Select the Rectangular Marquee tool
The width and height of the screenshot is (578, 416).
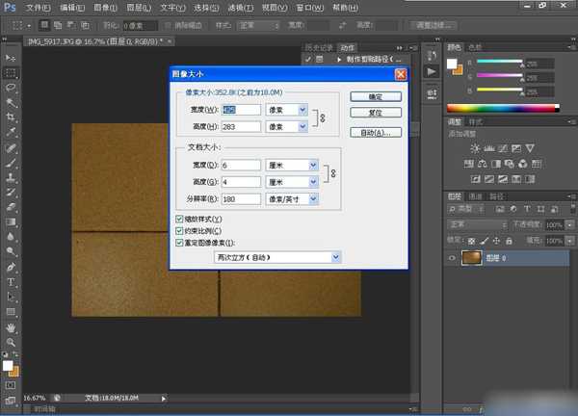point(12,72)
